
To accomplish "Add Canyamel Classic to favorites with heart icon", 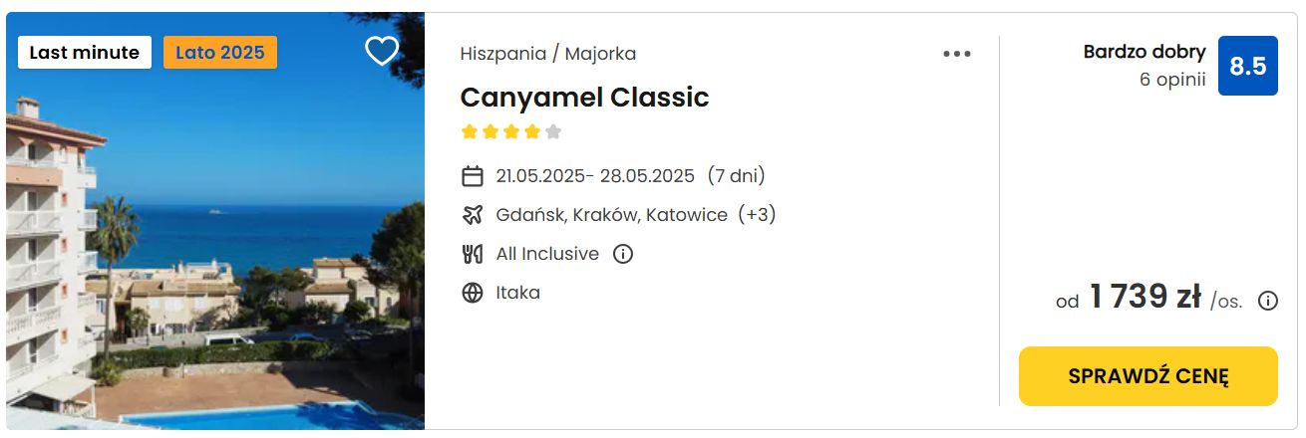I will 382,51.
